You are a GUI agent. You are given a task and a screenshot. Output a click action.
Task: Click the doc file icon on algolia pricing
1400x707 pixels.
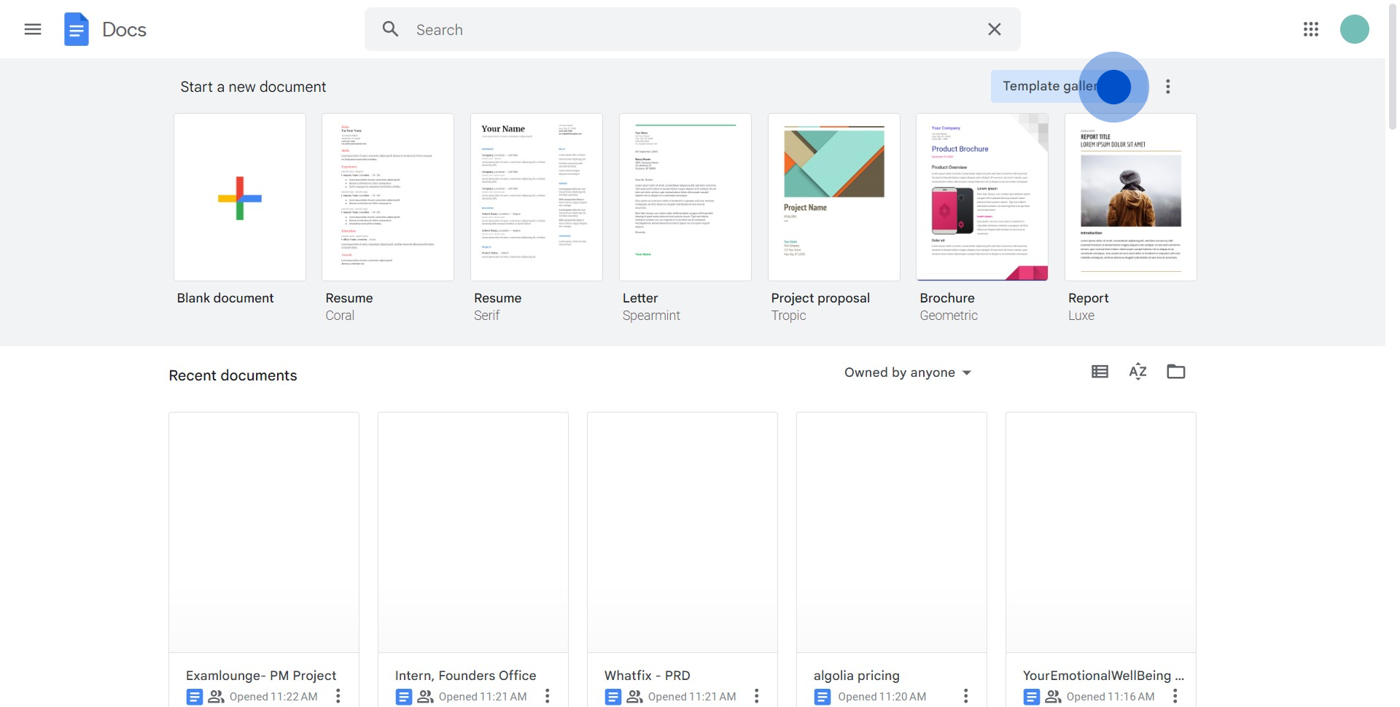(822, 697)
